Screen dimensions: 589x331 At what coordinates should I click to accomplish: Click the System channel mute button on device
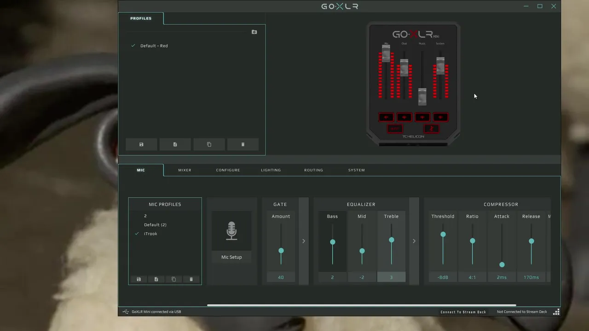440,117
